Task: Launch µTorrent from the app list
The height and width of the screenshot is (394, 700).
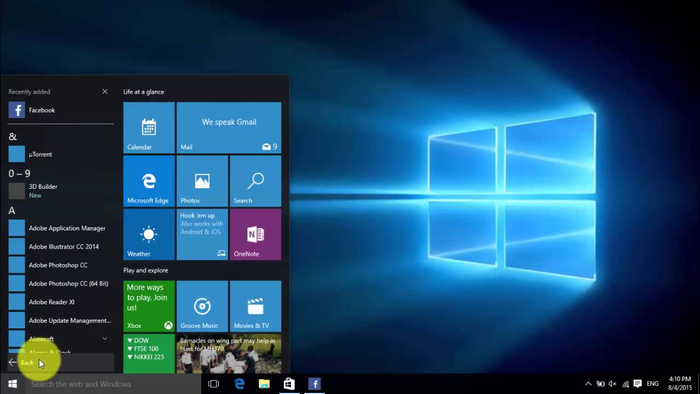Action: (61, 154)
